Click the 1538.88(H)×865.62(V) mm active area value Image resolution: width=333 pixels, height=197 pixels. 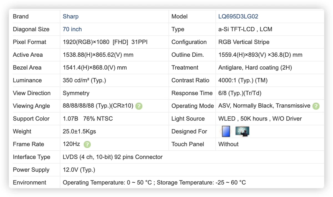point(98,55)
